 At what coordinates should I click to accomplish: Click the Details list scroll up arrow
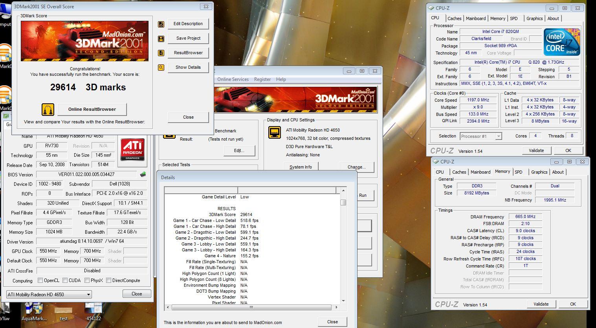click(343, 191)
